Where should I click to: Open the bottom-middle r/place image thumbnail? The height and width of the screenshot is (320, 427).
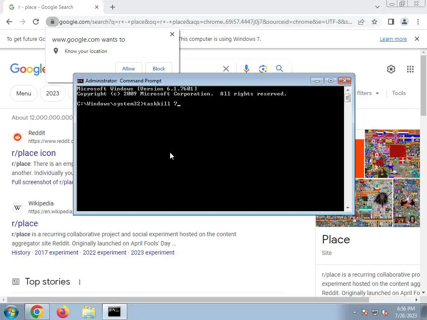click(x=374, y=203)
